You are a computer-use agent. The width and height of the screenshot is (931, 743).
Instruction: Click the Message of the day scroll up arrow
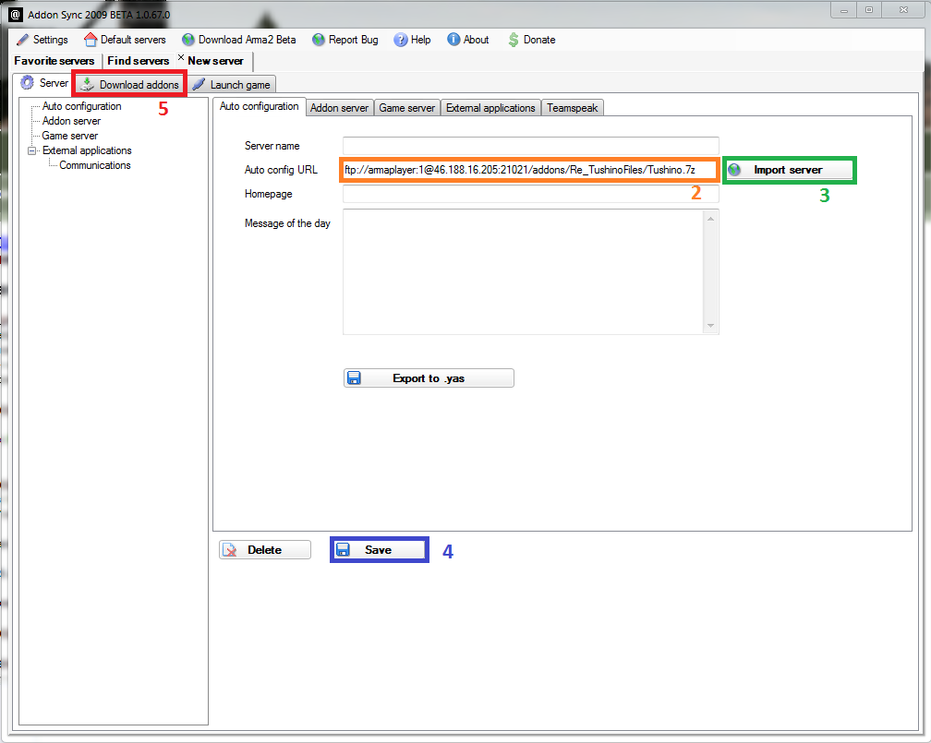pyautogui.click(x=711, y=219)
